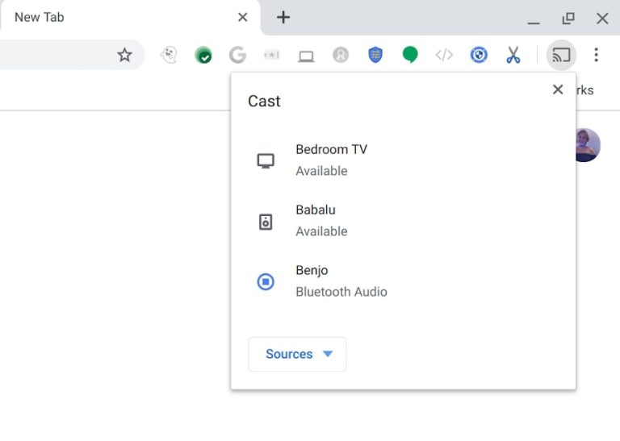Click Available under Babalu
This screenshot has height=441, width=620.
(321, 231)
